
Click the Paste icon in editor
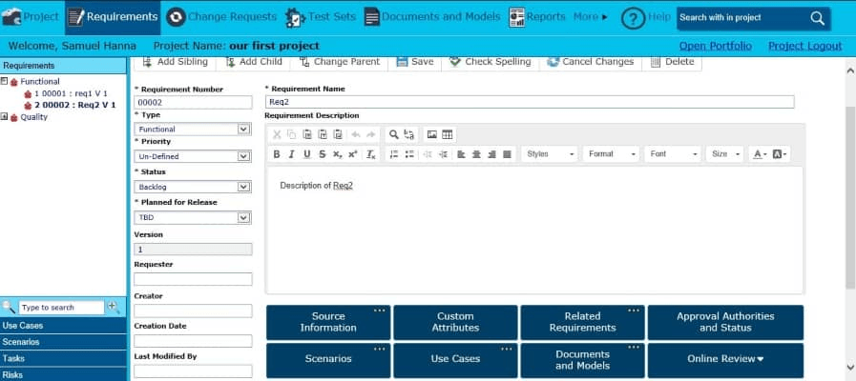tap(307, 134)
